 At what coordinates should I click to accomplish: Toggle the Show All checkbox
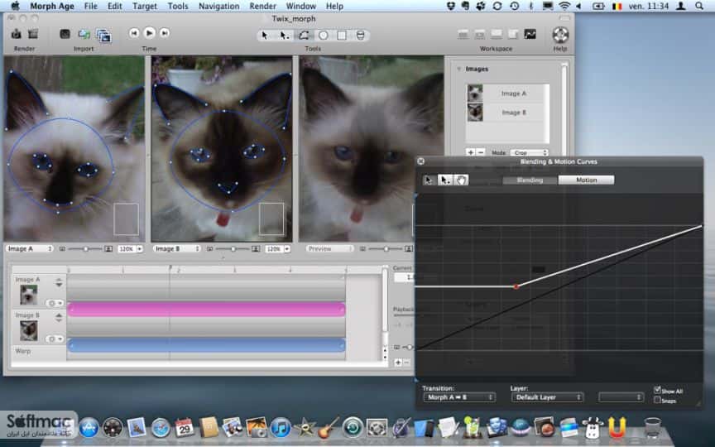coord(658,390)
